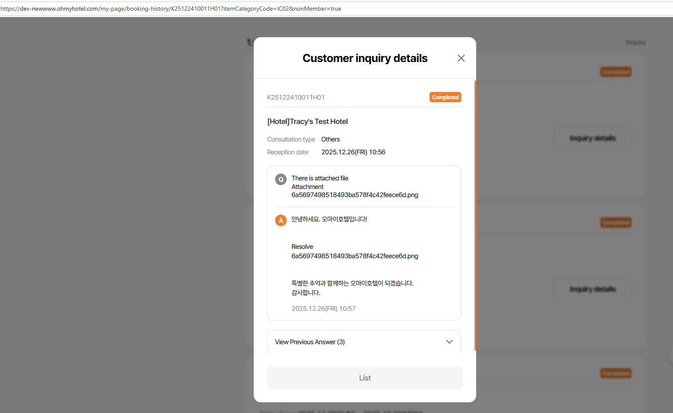Click the [Hotel]Tracy's Test Hotel title
The height and width of the screenshot is (413, 673).
307,121
